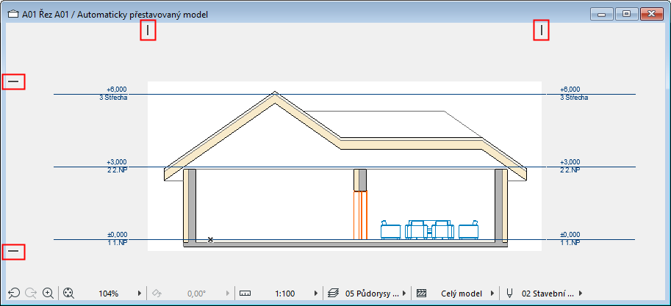671x306 pixels.
Task: Click the Scale ruler icon
Action: pyautogui.click(x=245, y=294)
